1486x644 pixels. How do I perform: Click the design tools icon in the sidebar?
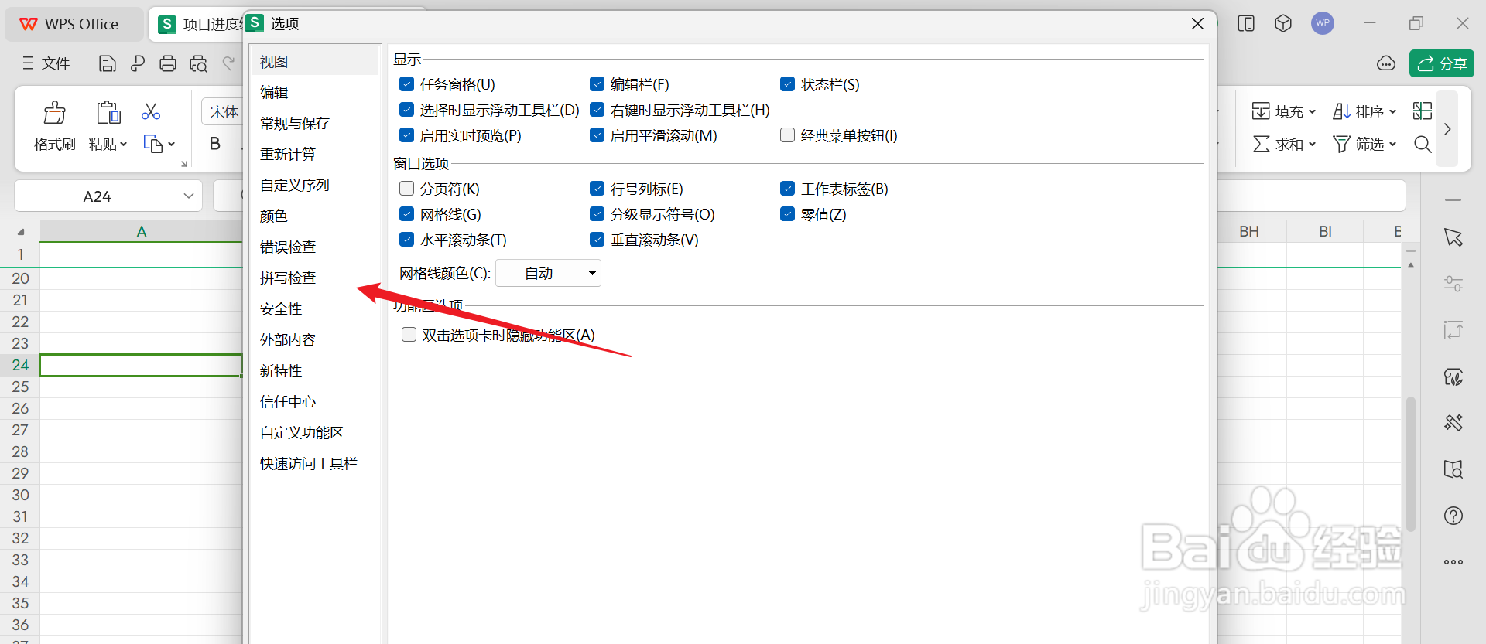pos(1453,422)
